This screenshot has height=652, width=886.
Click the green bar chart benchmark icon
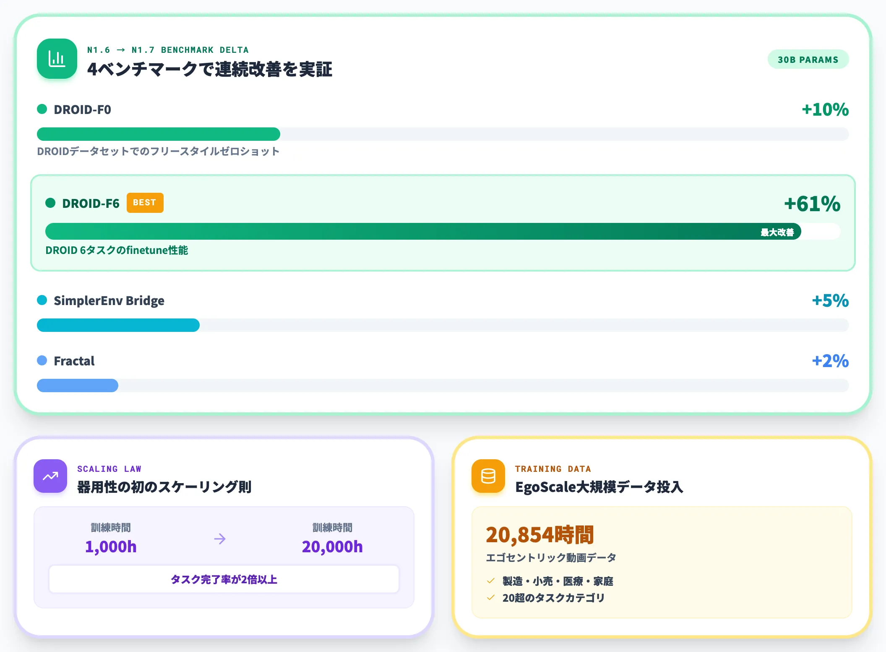[x=57, y=59]
